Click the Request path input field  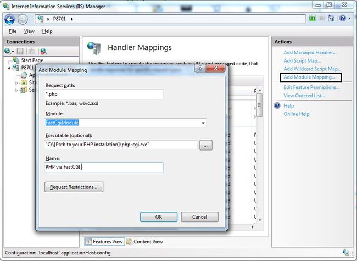(x=104, y=95)
